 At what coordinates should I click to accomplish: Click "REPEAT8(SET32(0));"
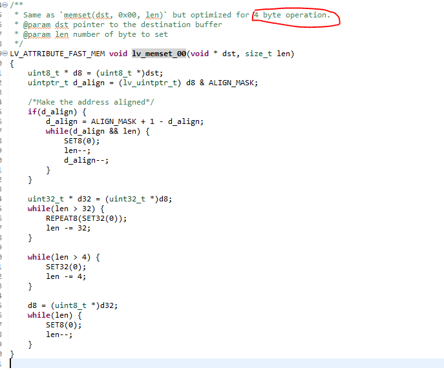[x=87, y=218]
